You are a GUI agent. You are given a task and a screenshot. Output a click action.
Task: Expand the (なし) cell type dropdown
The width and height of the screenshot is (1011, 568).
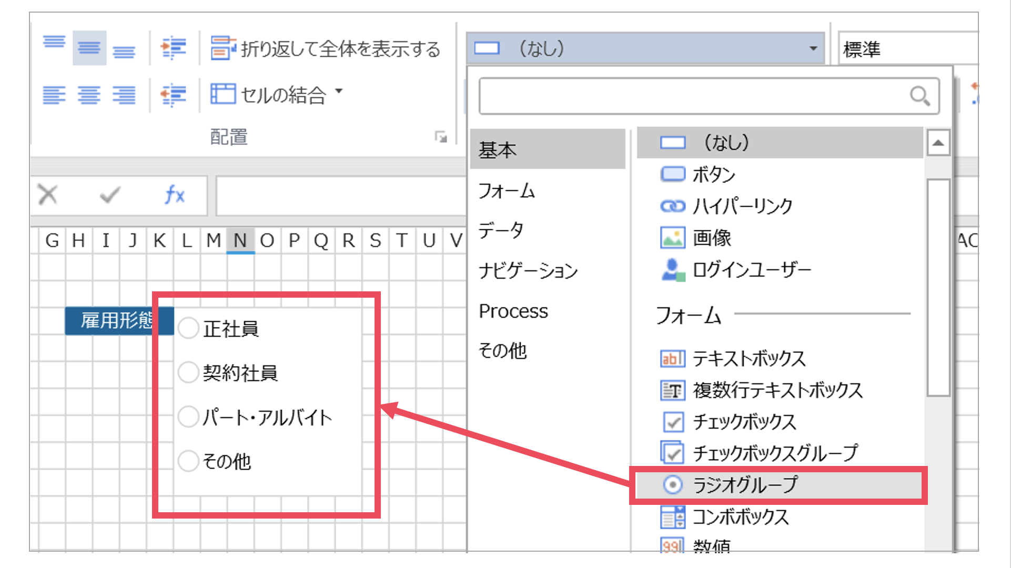pos(813,49)
